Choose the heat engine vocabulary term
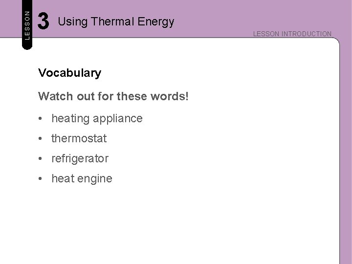The width and height of the screenshot is (352, 264). click(x=82, y=178)
